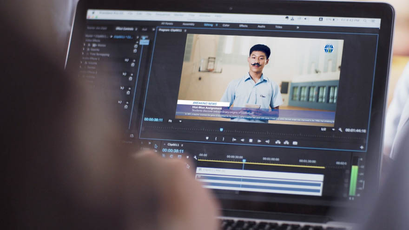
Task: Click the Extract button in Program monitor
Action: [x=286, y=142]
